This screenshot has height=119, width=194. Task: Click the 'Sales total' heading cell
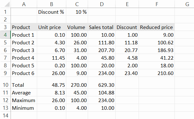pyautogui.click(x=101, y=27)
